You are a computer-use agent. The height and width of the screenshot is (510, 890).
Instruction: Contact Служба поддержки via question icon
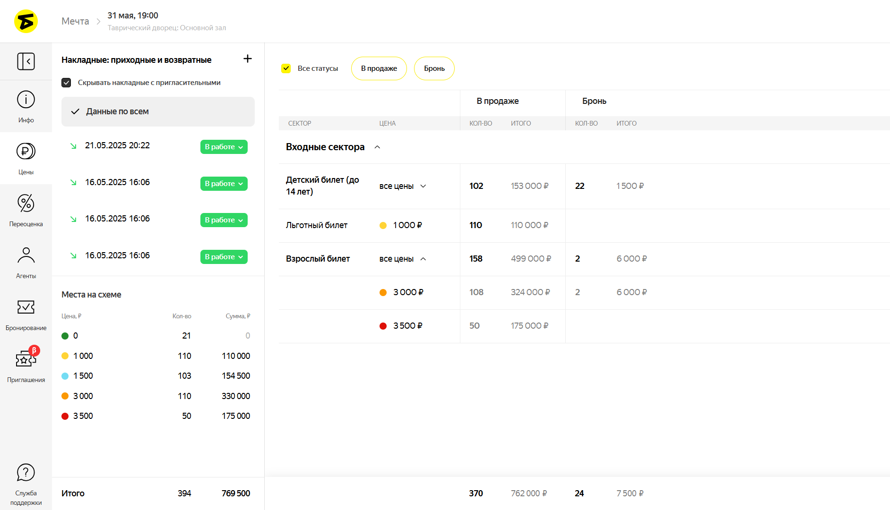pos(26,473)
